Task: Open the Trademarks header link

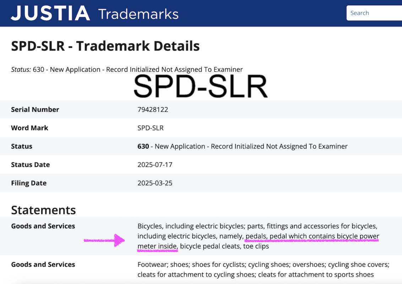Action: tap(138, 14)
